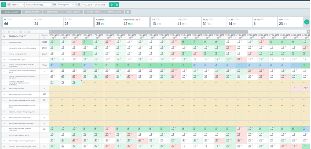Image resolution: width=311 pixels, height=149 pixels.
Task: Click the folder icon before groups selector
Action: click(x=55, y=4)
